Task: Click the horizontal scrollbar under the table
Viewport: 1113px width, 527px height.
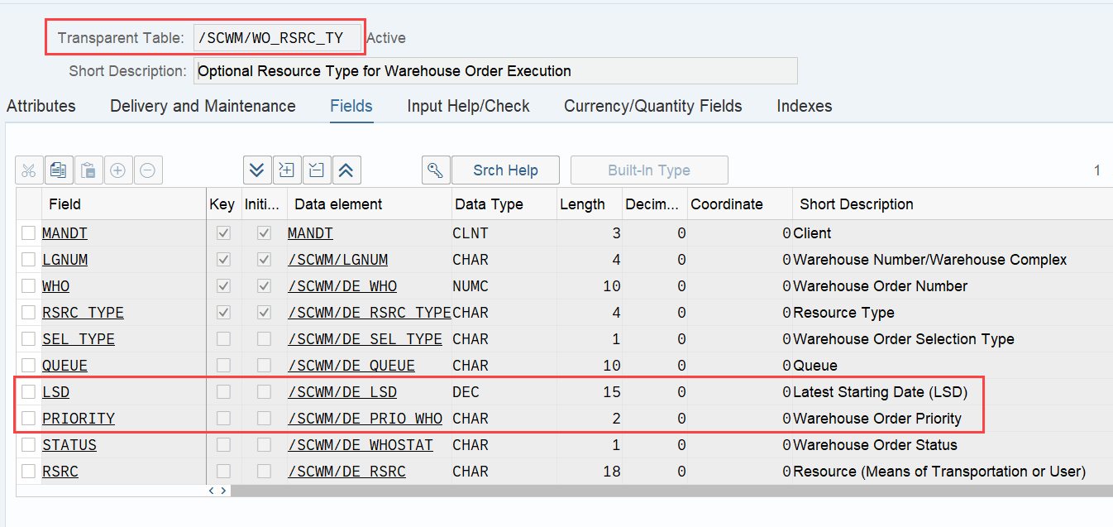Action: pos(671,491)
